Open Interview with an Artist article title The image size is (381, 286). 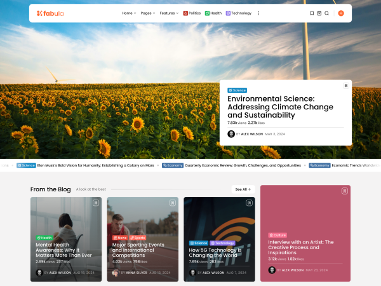click(x=301, y=247)
